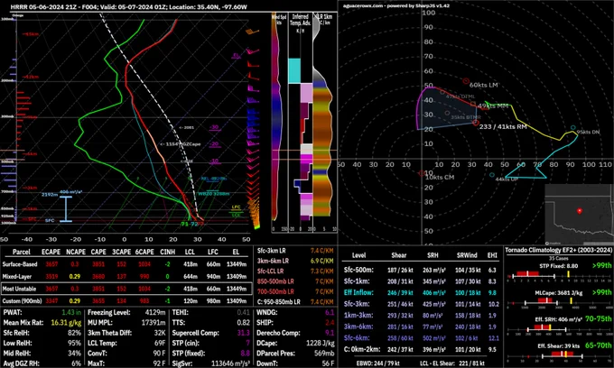
Task: Click the Mean Mix Rat value '16.31 g/kg'
Action: point(66,323)
